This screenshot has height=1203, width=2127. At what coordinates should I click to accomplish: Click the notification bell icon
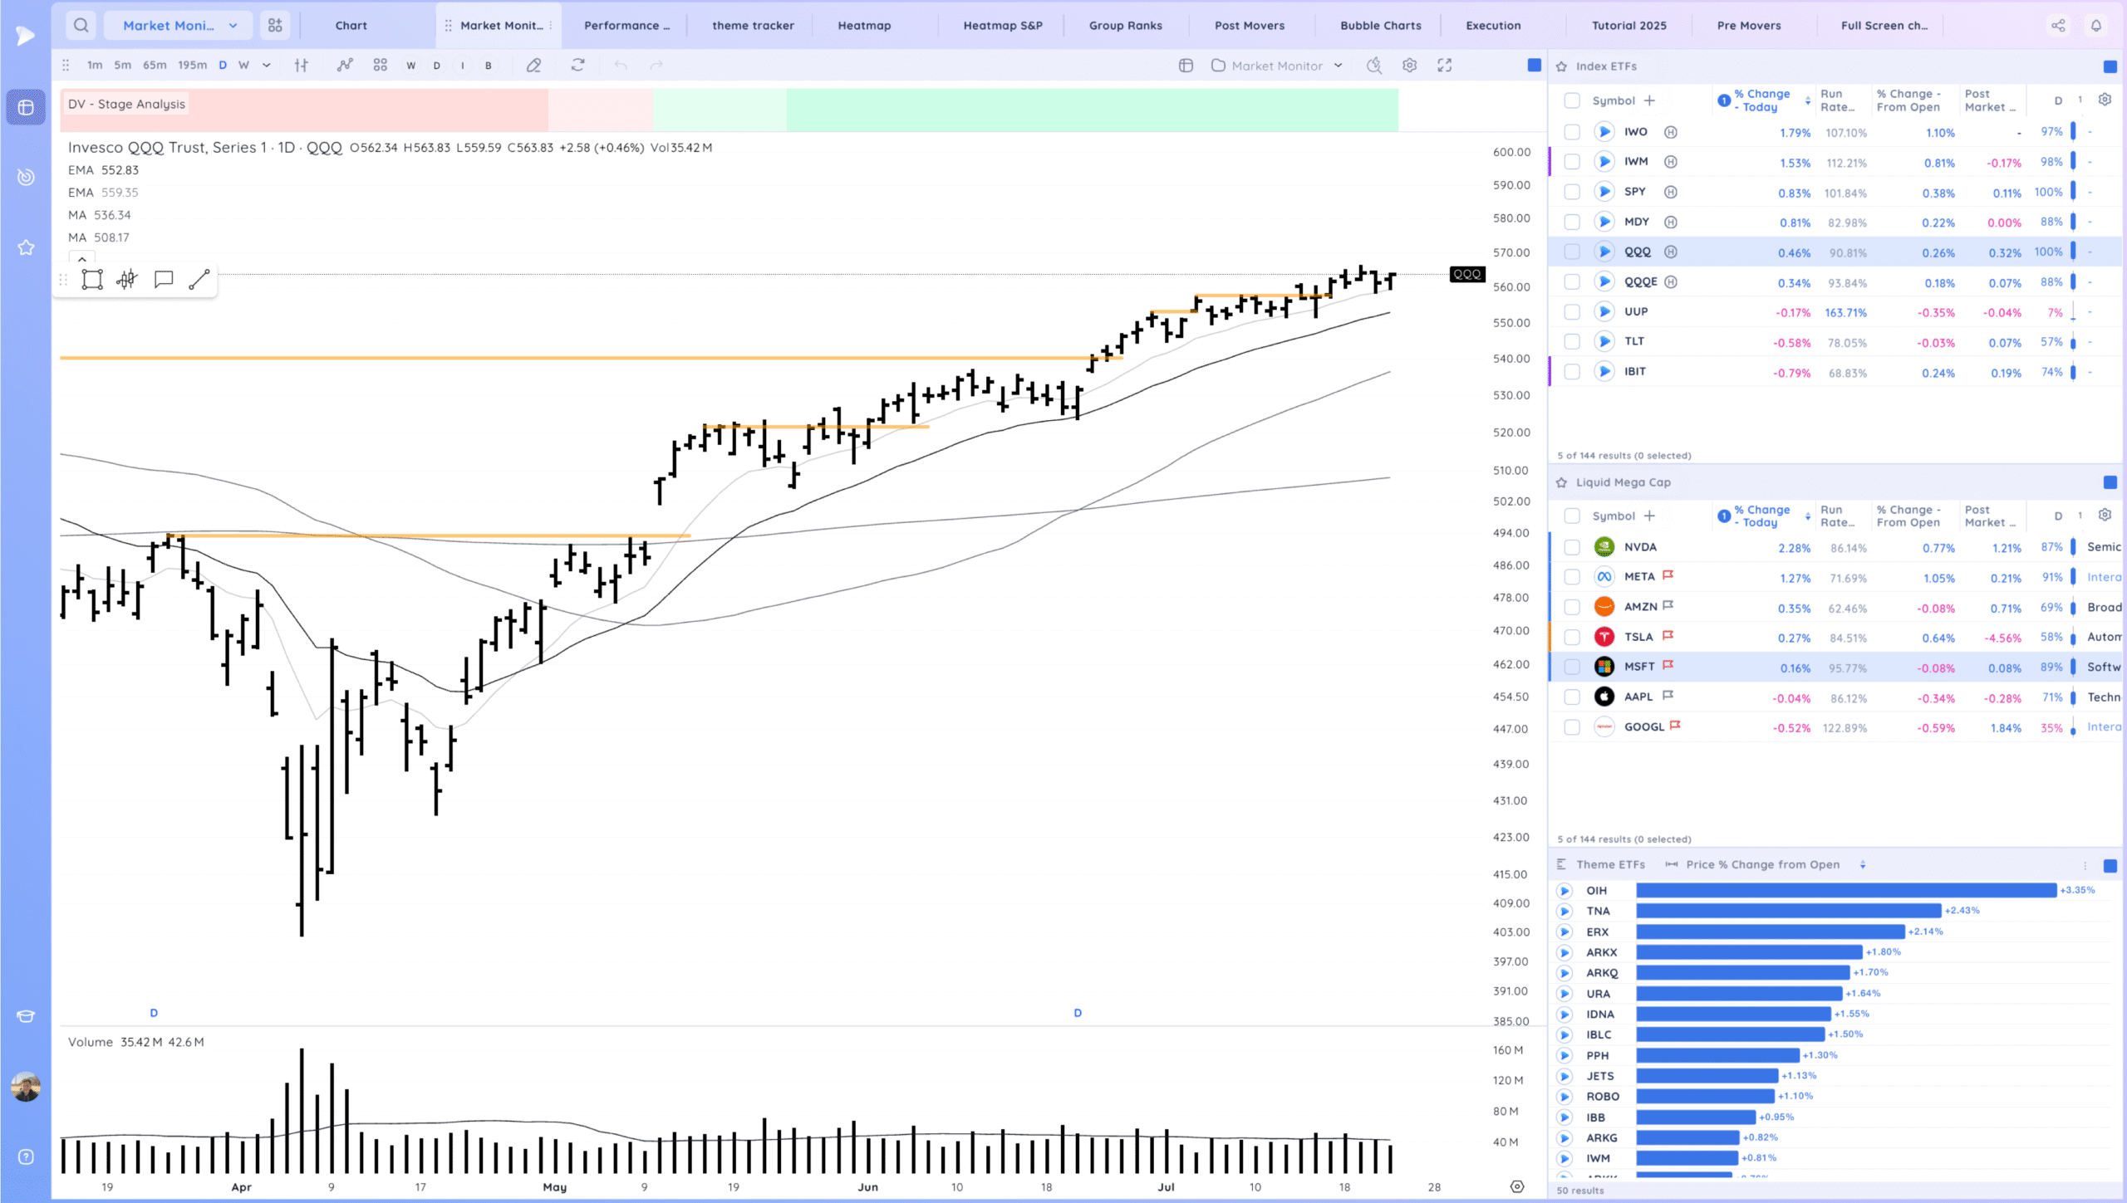point(2096,26)
